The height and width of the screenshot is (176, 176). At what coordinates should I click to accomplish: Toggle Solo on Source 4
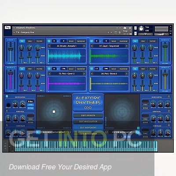click(114, 69)
